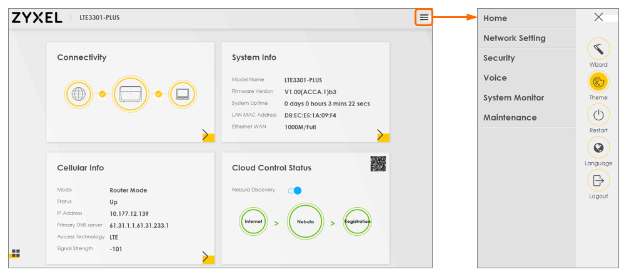Open the Security menu item
The width and height of the screenshot is (629, 277).
click(x=499, y=58)
